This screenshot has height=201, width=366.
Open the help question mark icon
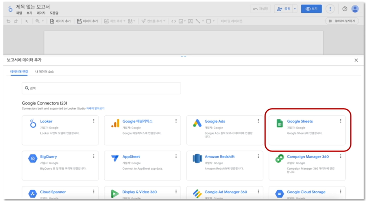tap(345, 9)
